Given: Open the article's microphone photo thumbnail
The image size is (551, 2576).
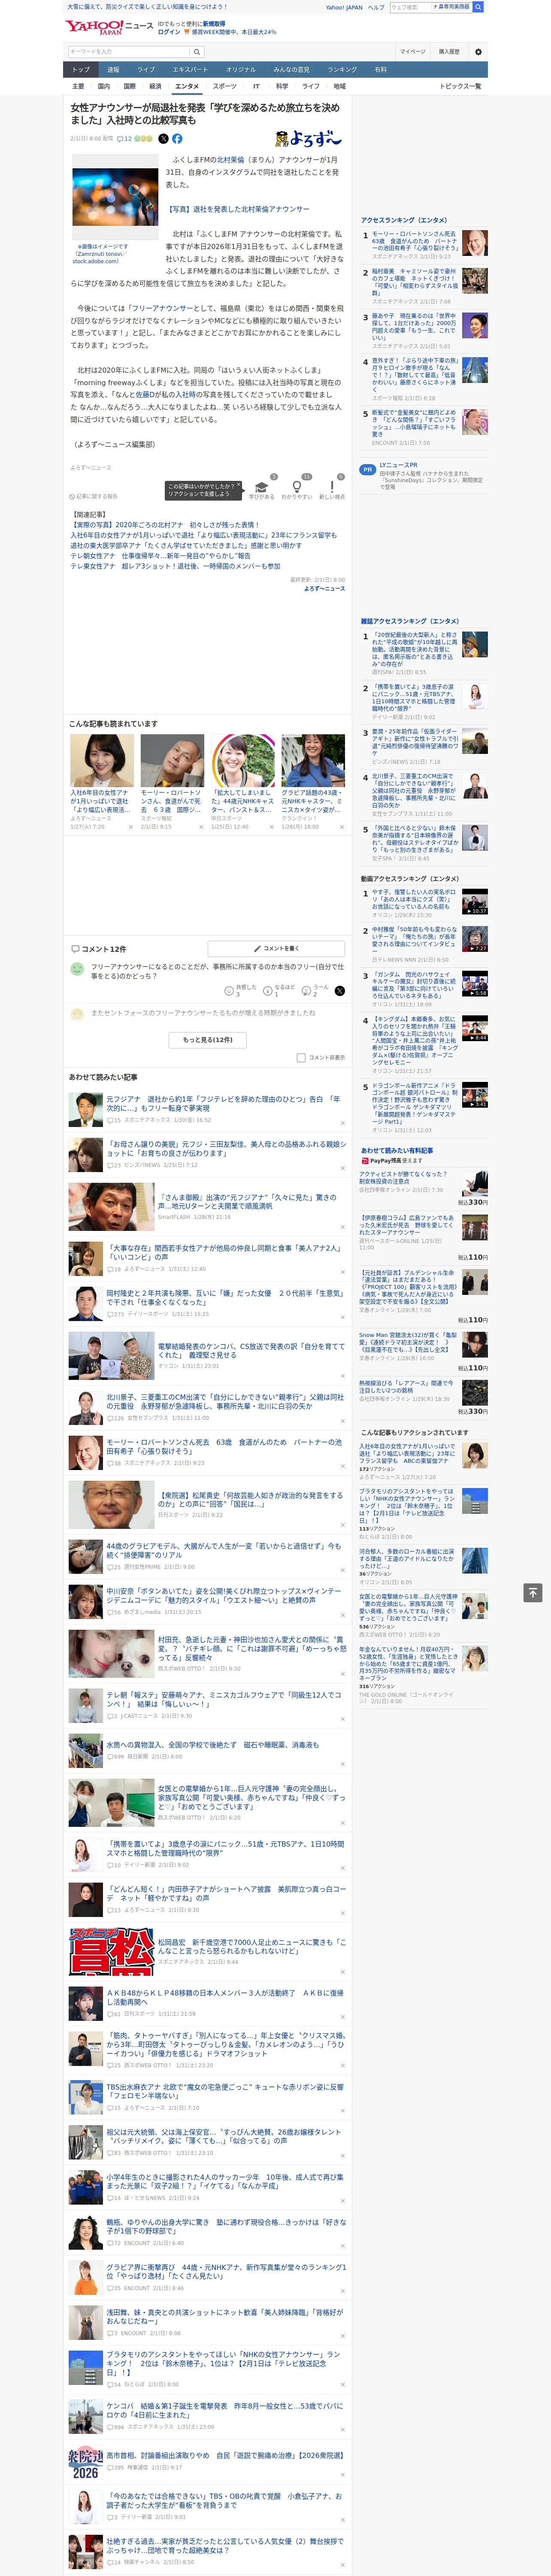Looking at the screenshot, I should pyautogui.click(x=115, y=197).
